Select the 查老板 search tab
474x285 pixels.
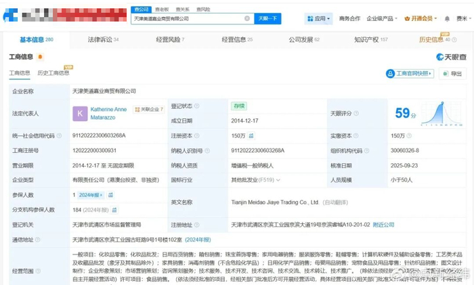[x=162, y=9]
